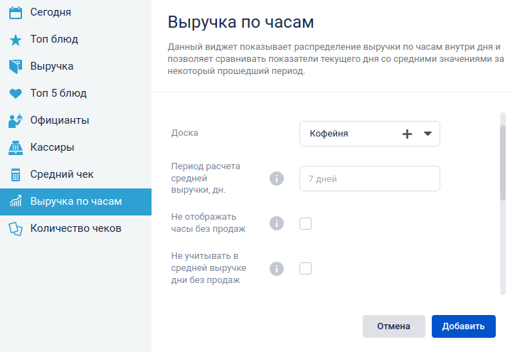Click the waiter icon next to Официанты

16,121
